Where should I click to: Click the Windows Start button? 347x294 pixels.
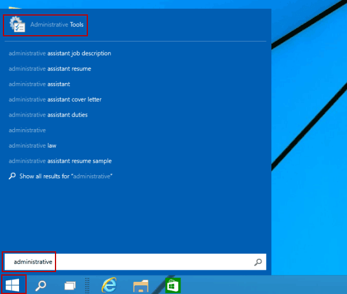pos(13,285)
